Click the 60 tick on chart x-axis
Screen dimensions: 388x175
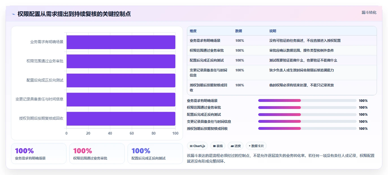click(132, 133)
